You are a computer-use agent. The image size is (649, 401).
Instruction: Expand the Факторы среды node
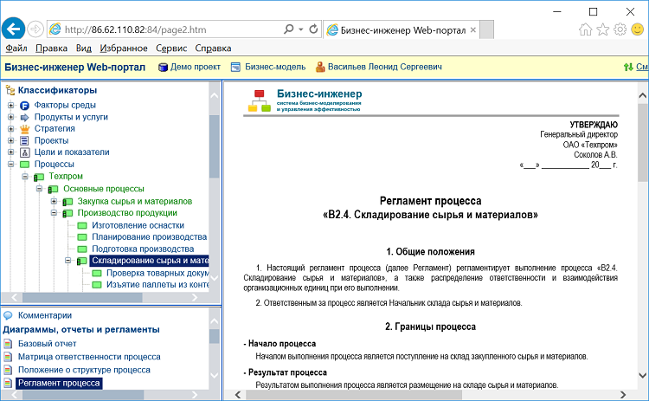[x=10, y=105]
